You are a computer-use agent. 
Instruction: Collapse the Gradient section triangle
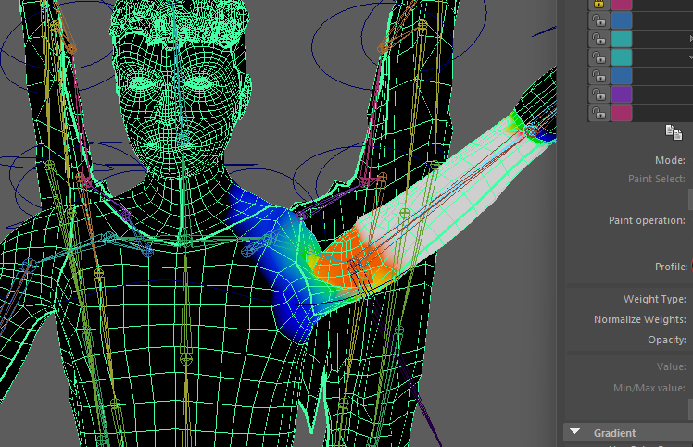[x=574, y=432]
